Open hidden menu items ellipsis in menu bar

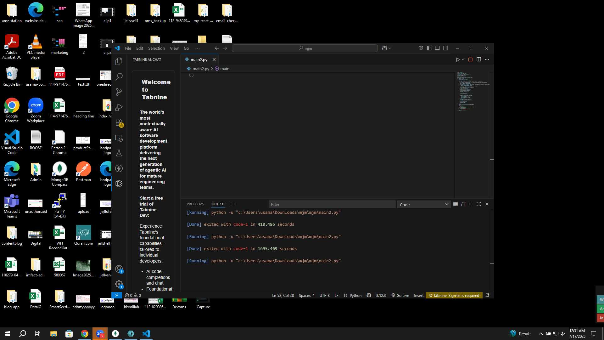[x=198, y=48]
